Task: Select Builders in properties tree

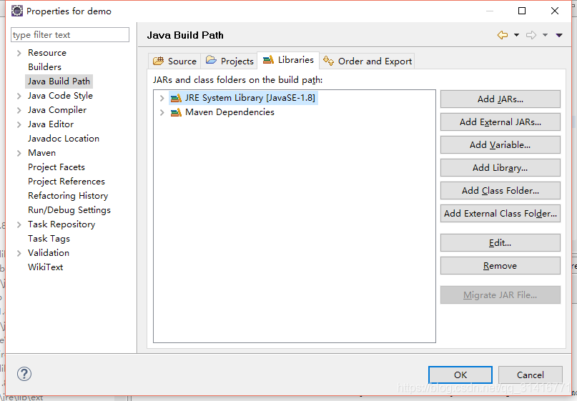Action: pyautogui.click(x=44, y=67)
